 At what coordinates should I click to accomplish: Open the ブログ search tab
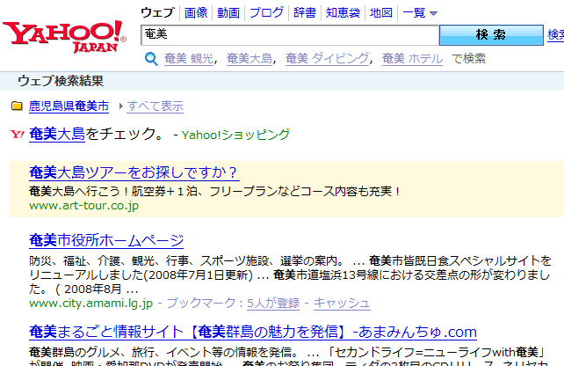(266, 12)
